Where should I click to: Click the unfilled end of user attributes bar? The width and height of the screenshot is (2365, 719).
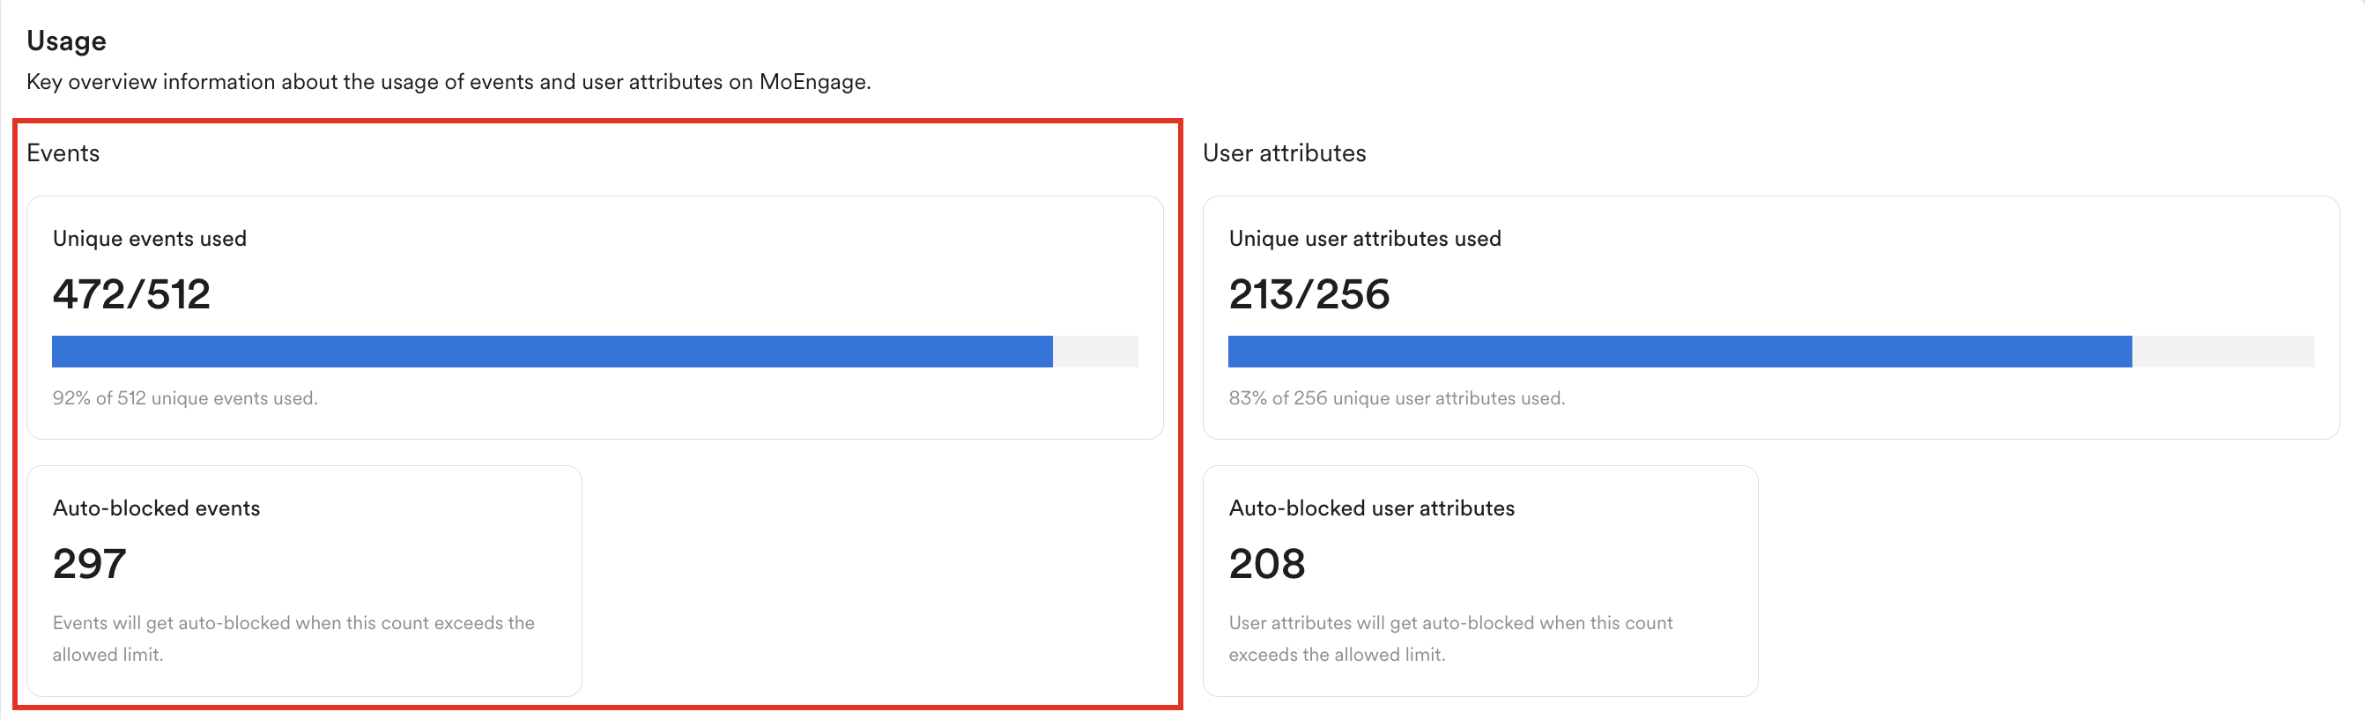(x=2223, y=352)
